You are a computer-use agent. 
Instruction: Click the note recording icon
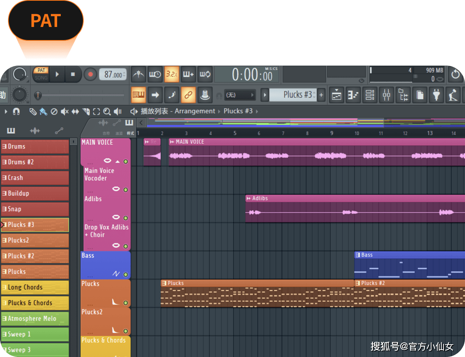[x=171, y=95]
